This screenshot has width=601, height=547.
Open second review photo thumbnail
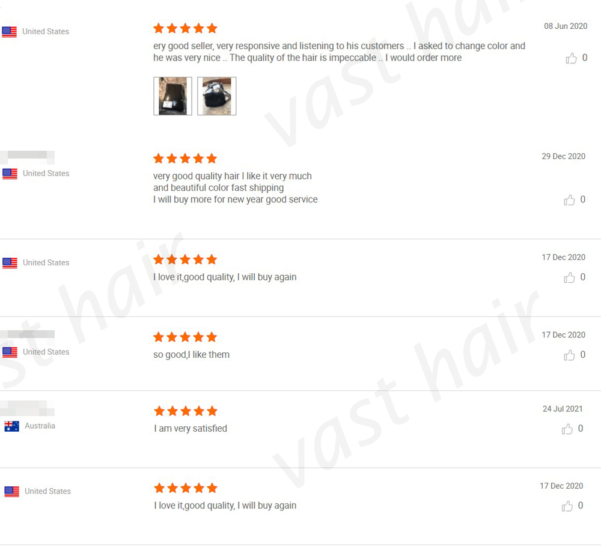click(x=216, y=96)
